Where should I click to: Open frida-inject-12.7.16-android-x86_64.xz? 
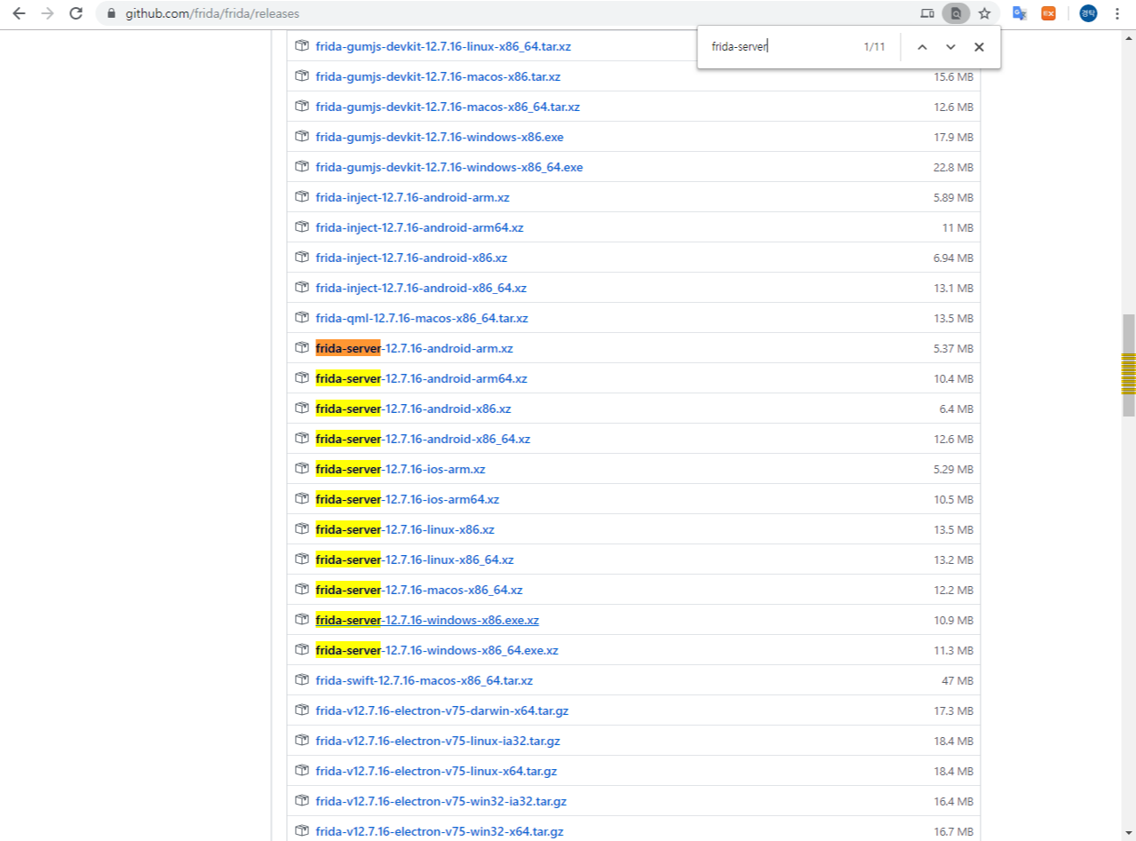(421, 288)
